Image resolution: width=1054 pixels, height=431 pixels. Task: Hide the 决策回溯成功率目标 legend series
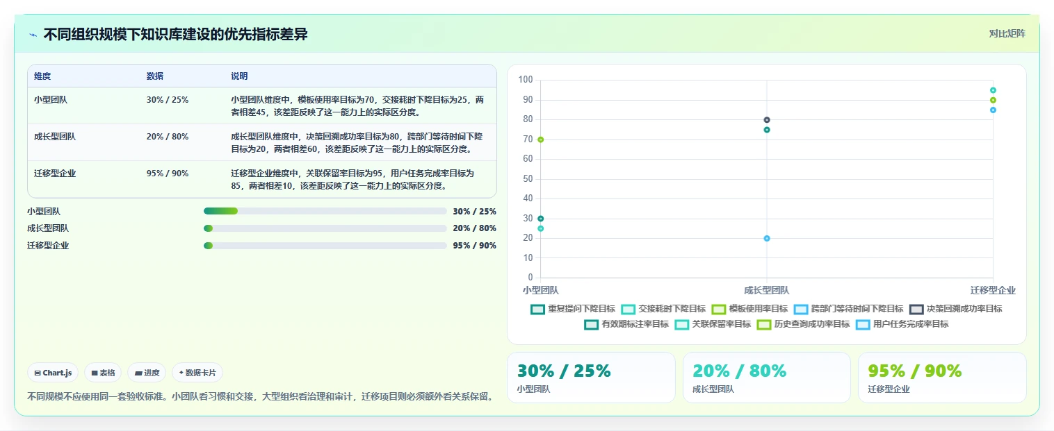coord(955,309)
